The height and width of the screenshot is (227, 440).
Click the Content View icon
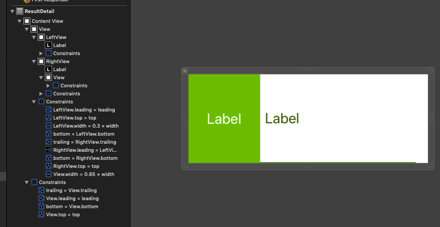[x=27, y=21]
